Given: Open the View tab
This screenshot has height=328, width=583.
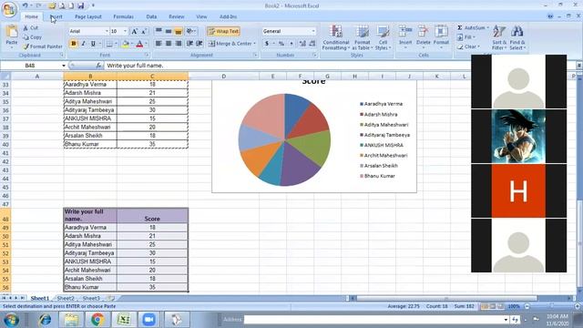Looking at the screenshot, I should (x=201, y=16).
